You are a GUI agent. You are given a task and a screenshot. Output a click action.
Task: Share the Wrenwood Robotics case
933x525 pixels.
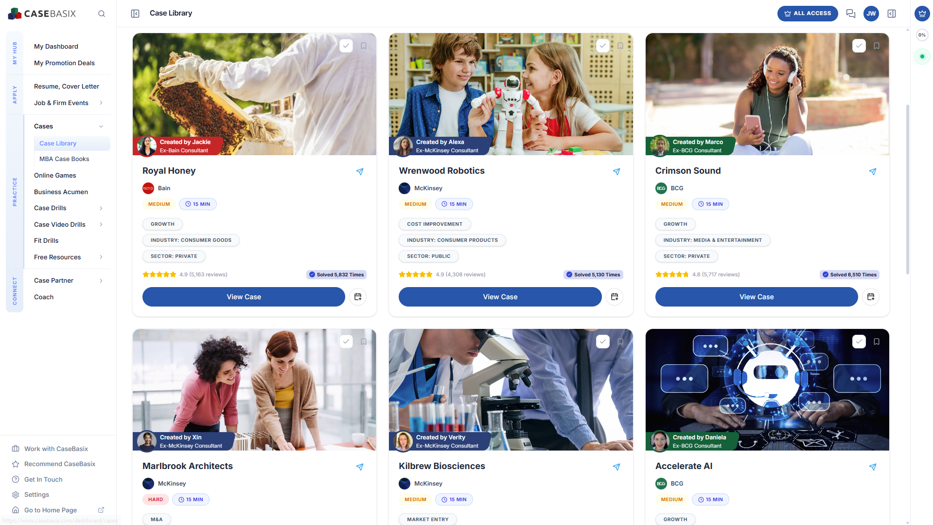(616, 171)
